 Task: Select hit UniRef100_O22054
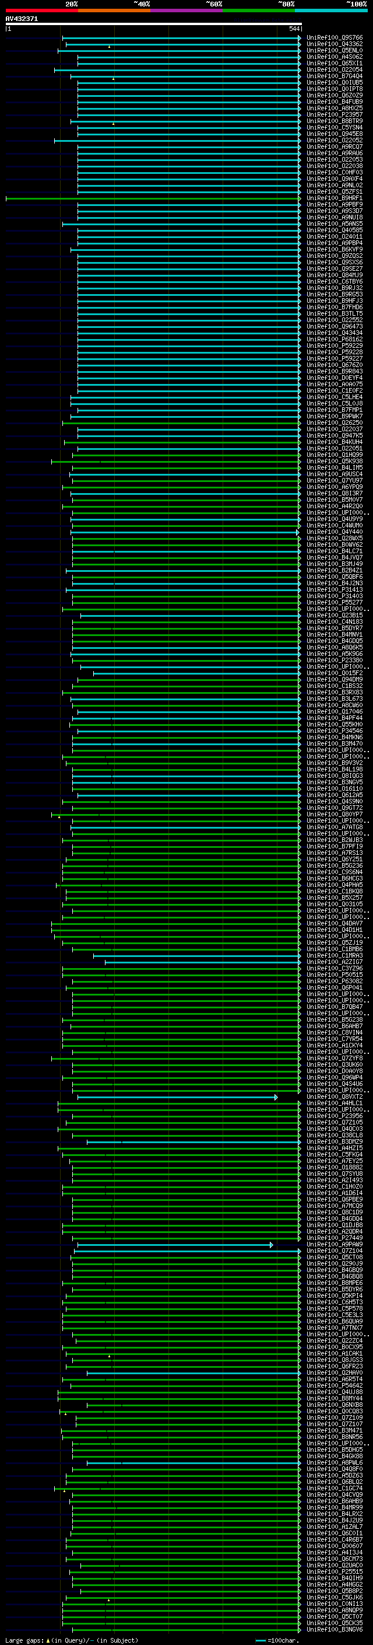coord(335,69)
